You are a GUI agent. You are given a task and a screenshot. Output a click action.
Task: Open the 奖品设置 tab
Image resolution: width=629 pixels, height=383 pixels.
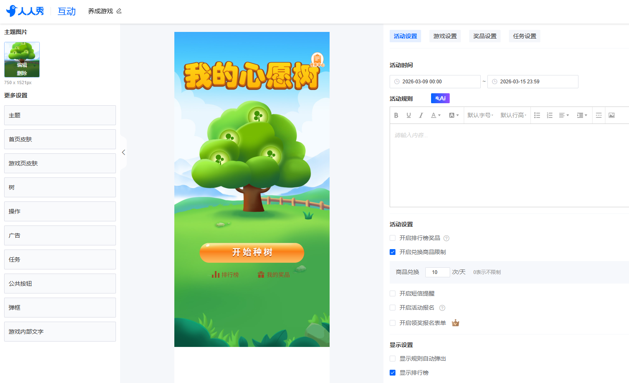click(x=484, y=36)
